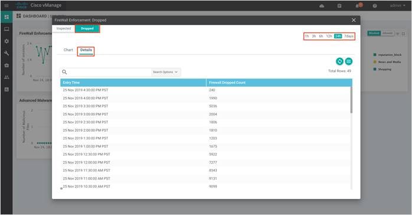Open the Monitor sidebar icon

point(6,29)
